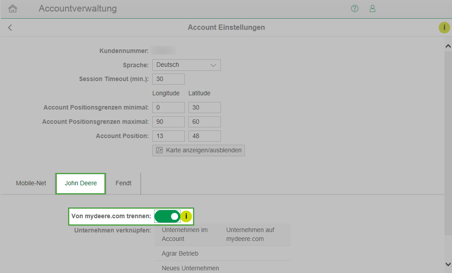The image size is (452, 273).
Task: Open the help question mark icon
Action: click(354, 8)
